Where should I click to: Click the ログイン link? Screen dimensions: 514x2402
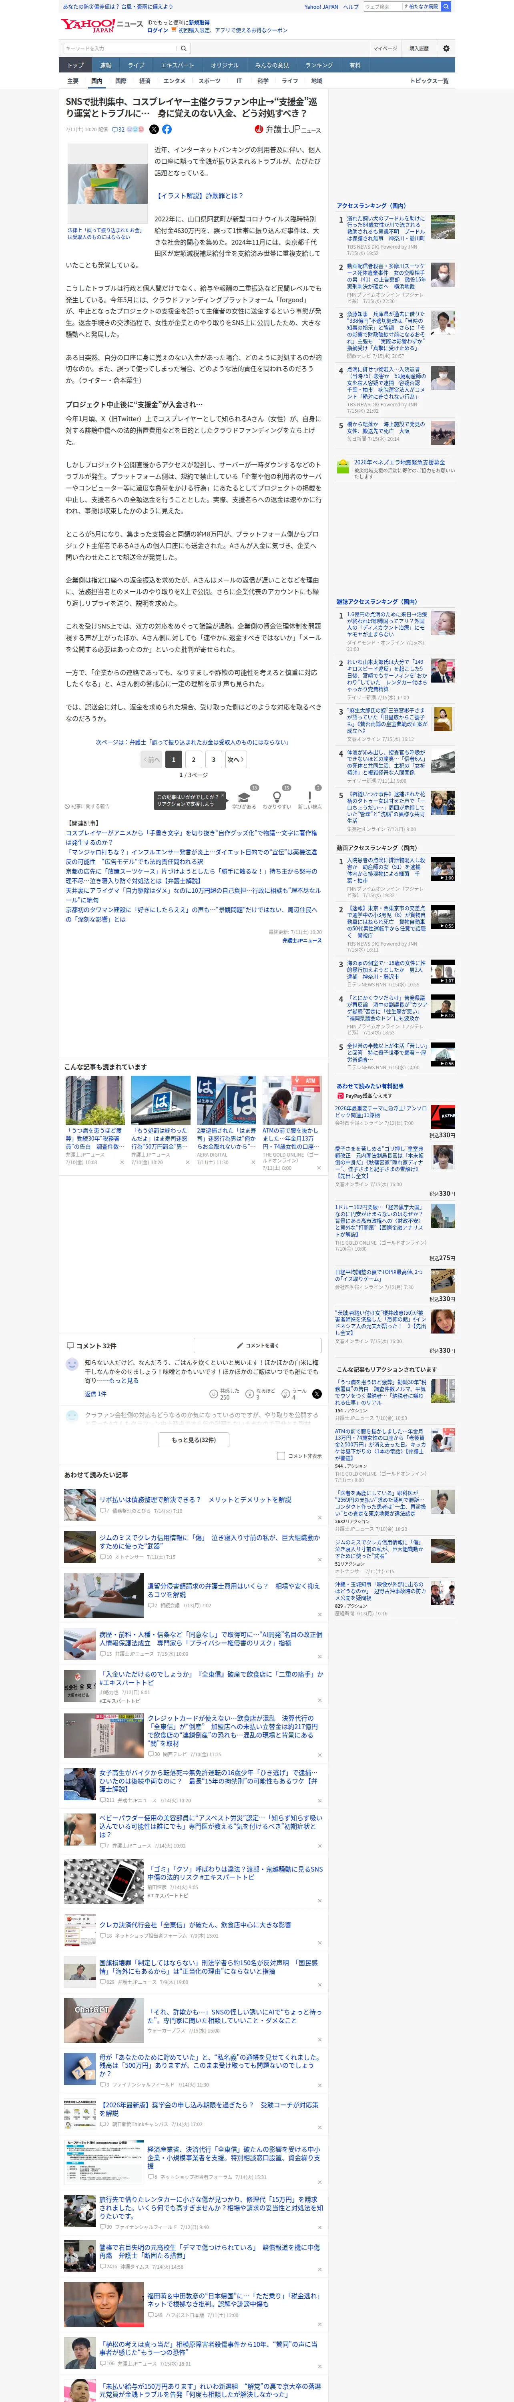tap(158, 30)
